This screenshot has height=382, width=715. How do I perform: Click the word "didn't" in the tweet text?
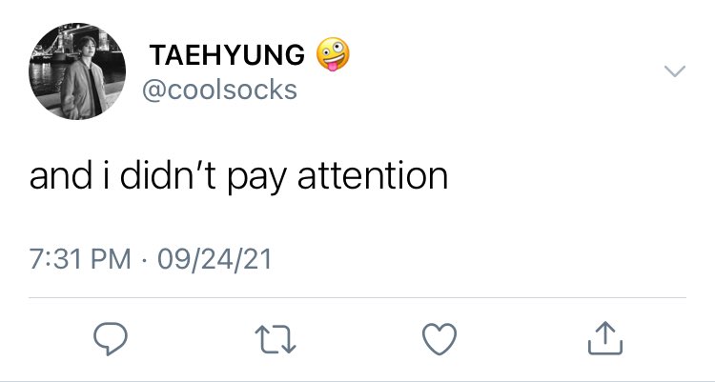coord(168,174)
